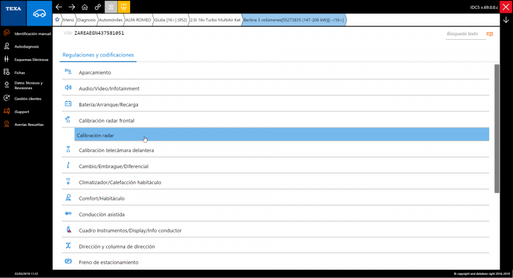
Task: Open iSupport from the sidebar
Action: pos(22,111)
